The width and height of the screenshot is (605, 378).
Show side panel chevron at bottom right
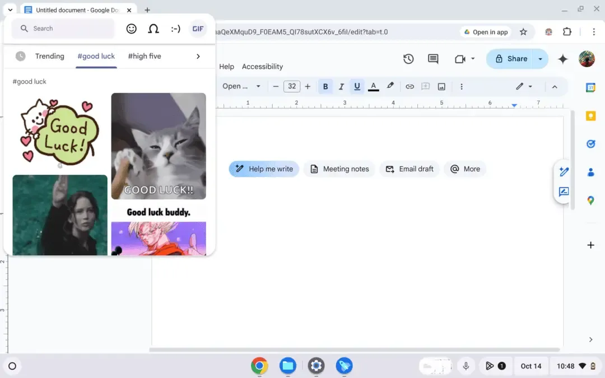click(x=590, y=339)
